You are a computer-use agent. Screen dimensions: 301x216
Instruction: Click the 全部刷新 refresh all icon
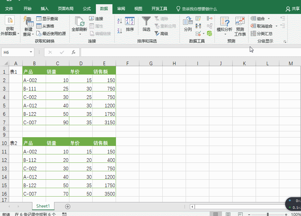[79, 21]
